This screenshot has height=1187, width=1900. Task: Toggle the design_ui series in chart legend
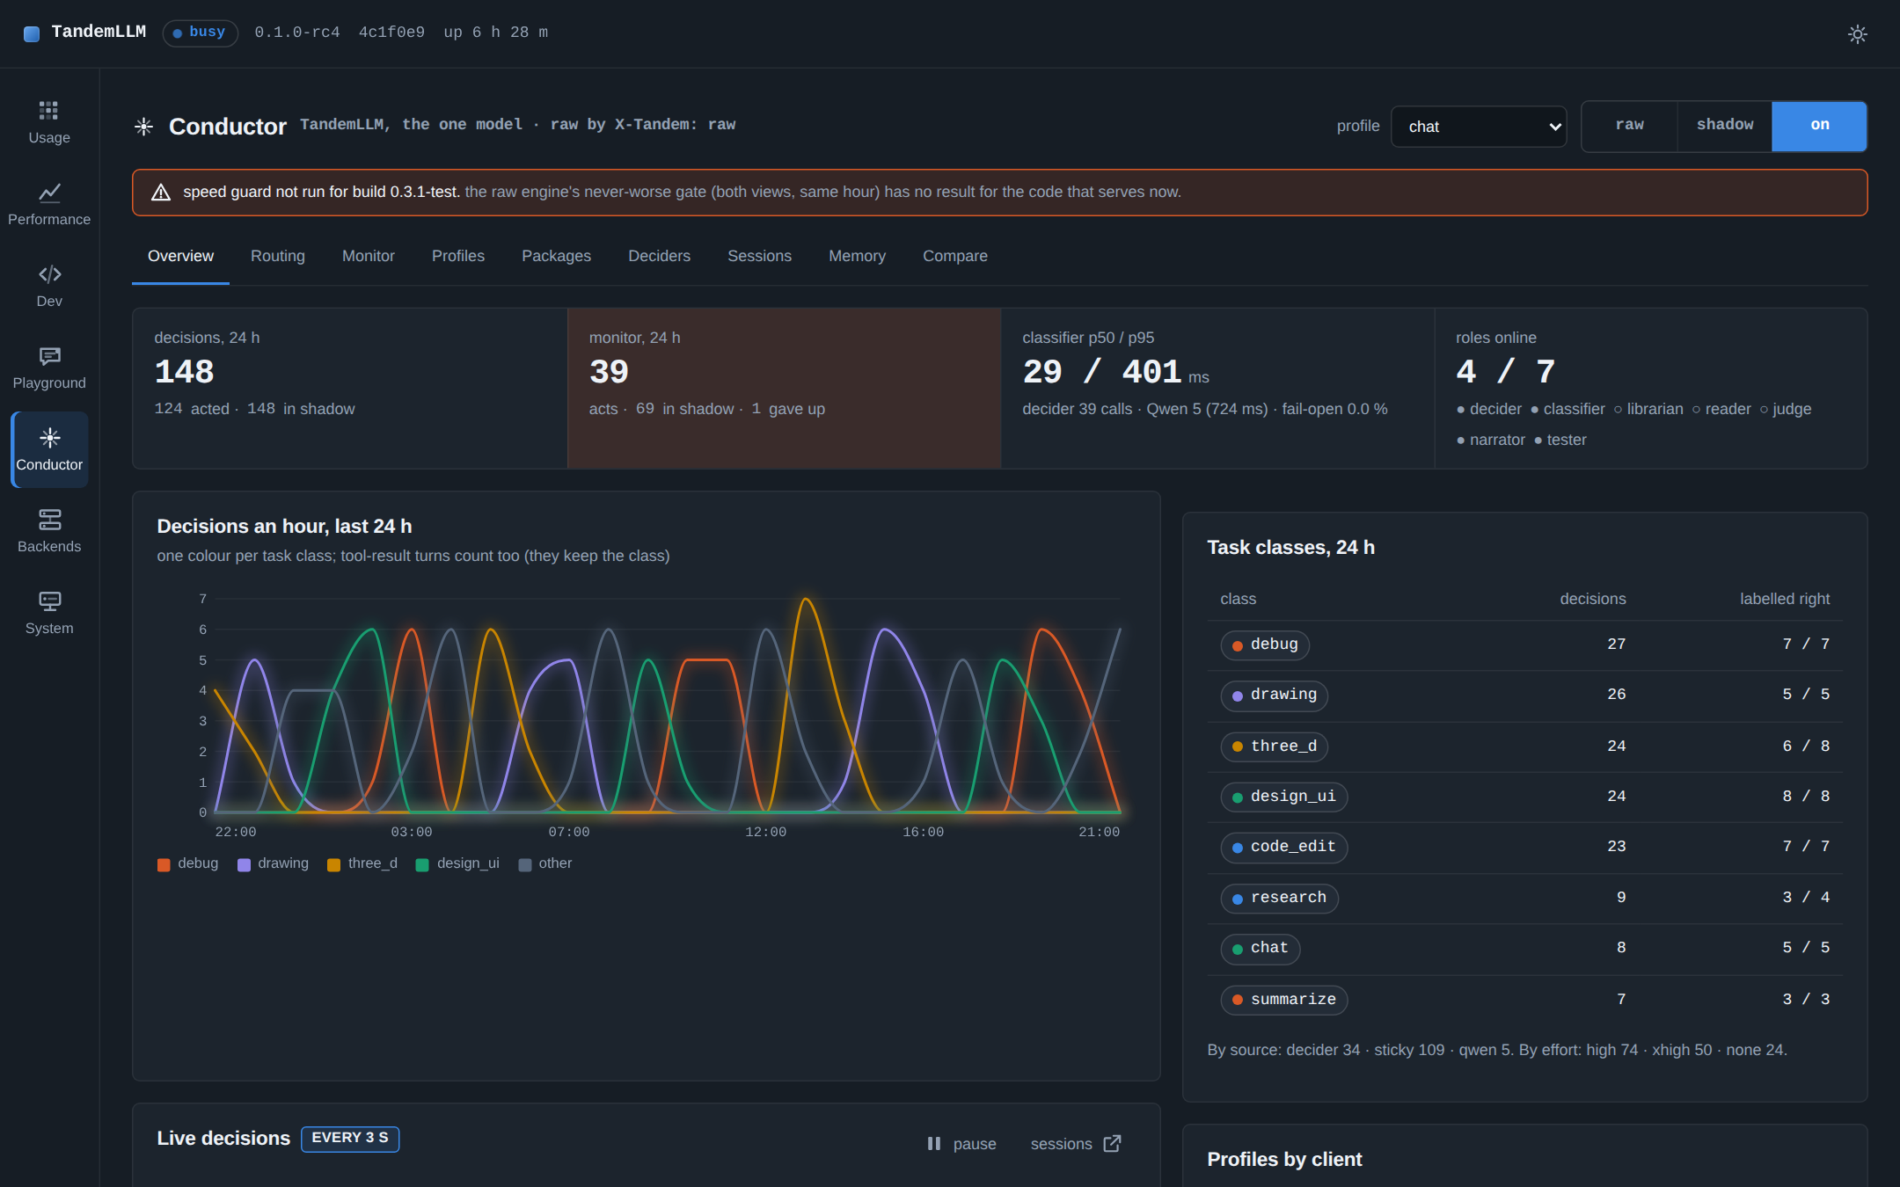coord(457,863)
